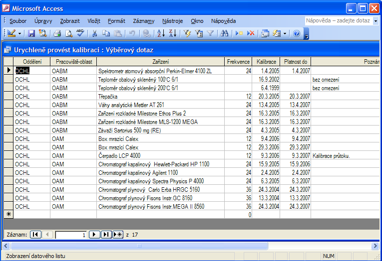Viewport: 382px width, 261px height.
Task: Open the View button dropdown arrow
Action: 20,33
